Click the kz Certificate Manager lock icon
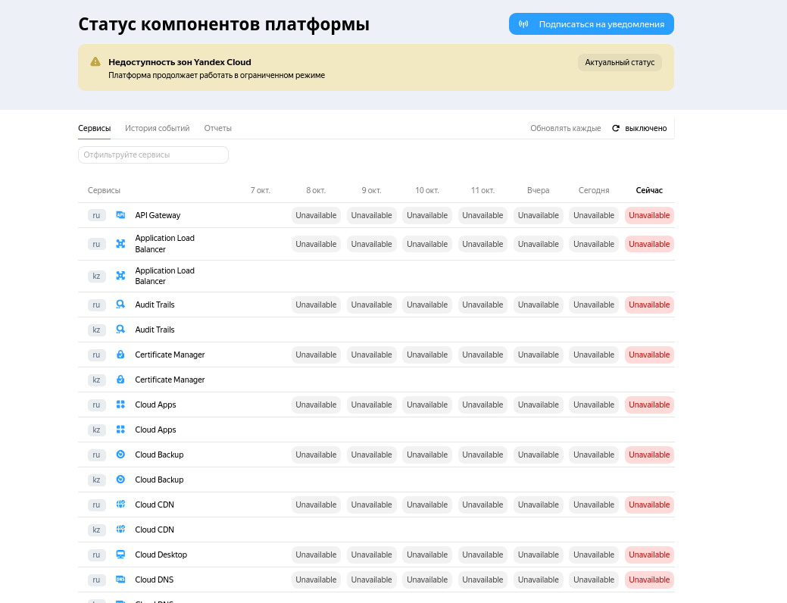787x603 pixels. tap(120, 380)
